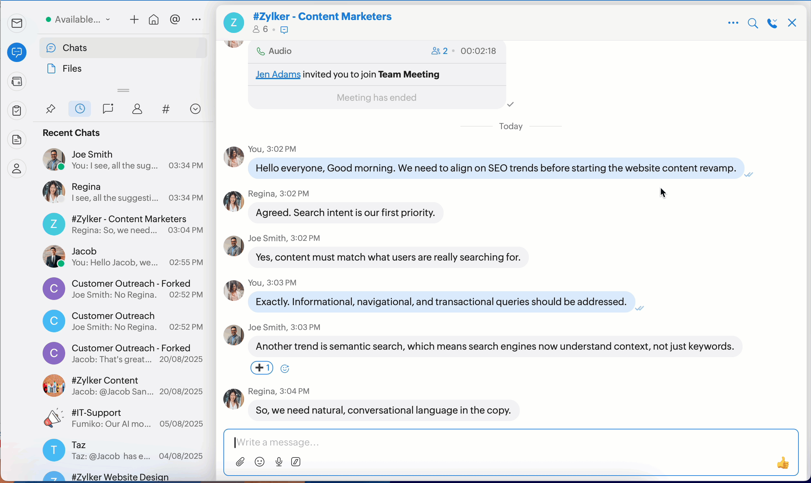Search within the Content Marketers chat
811x483 pixels.
(x=753, y=23)
